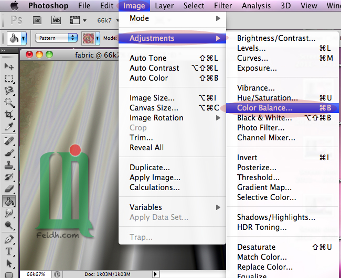This screenshot has height=278, width=341.
Task: Click the Ps application logo
Action: point(17,20)
